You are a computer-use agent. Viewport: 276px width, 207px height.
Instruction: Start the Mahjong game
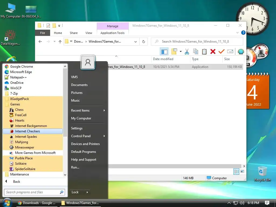(x=33, y=142)
